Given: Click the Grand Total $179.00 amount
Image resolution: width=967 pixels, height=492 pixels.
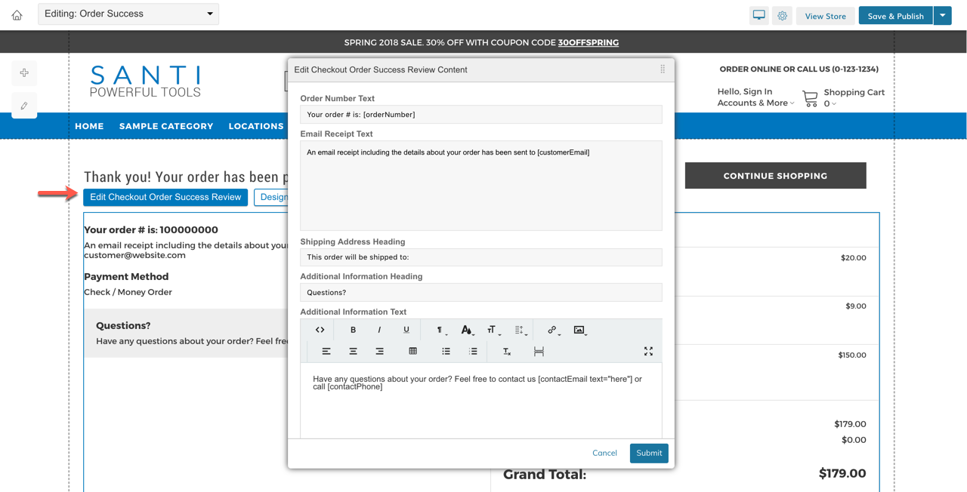Looking at the screenshot, I should click(x=842, y=474).
